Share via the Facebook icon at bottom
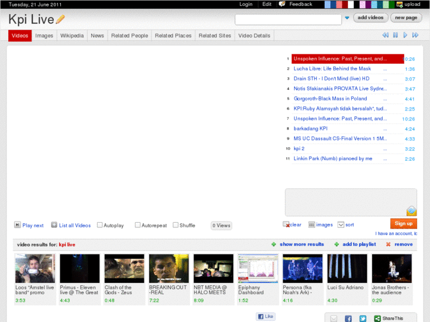The height and width of the screenshot is (322, 430). click(348, 318)
